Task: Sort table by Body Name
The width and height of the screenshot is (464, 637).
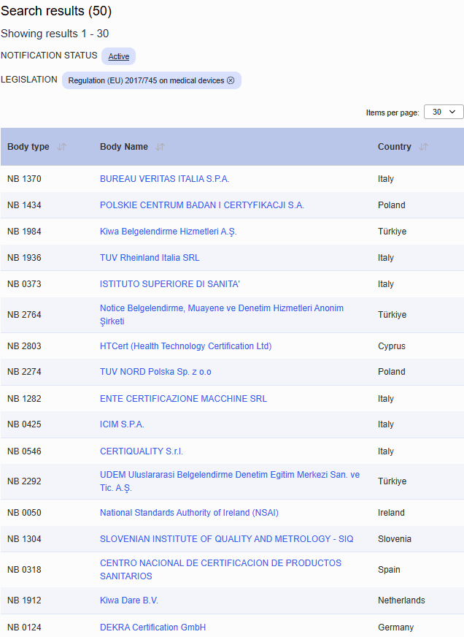Action: tap(161, 147)
